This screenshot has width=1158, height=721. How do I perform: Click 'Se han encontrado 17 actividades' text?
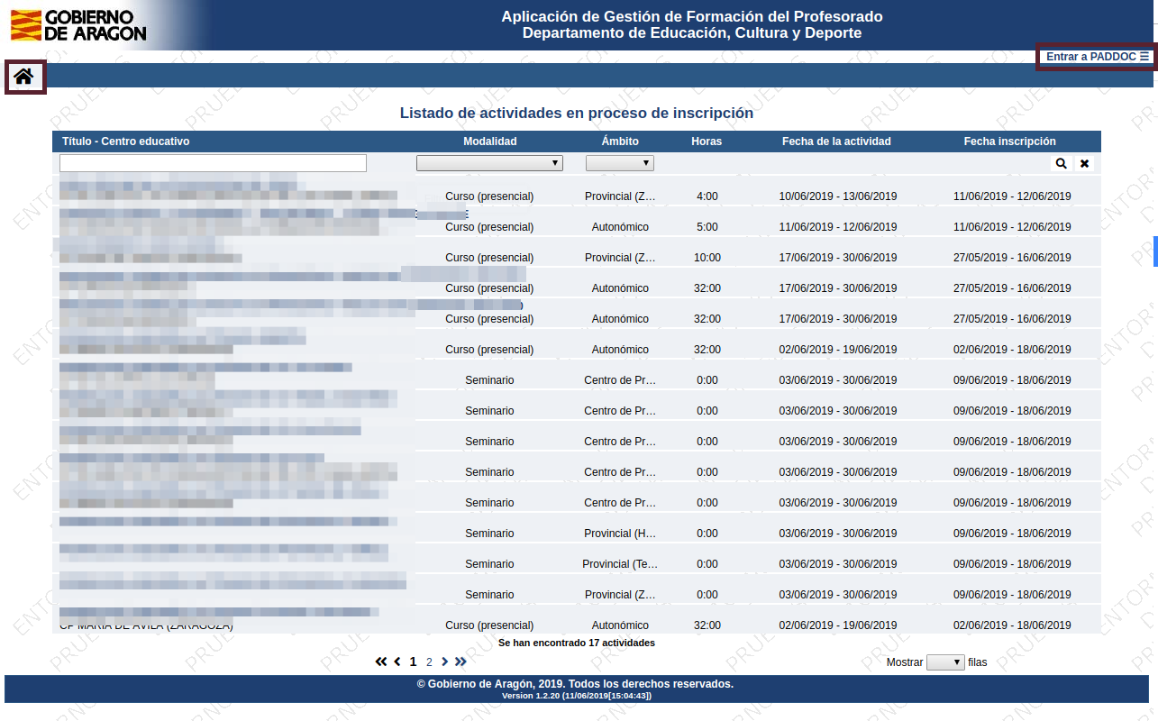[577, 643]
